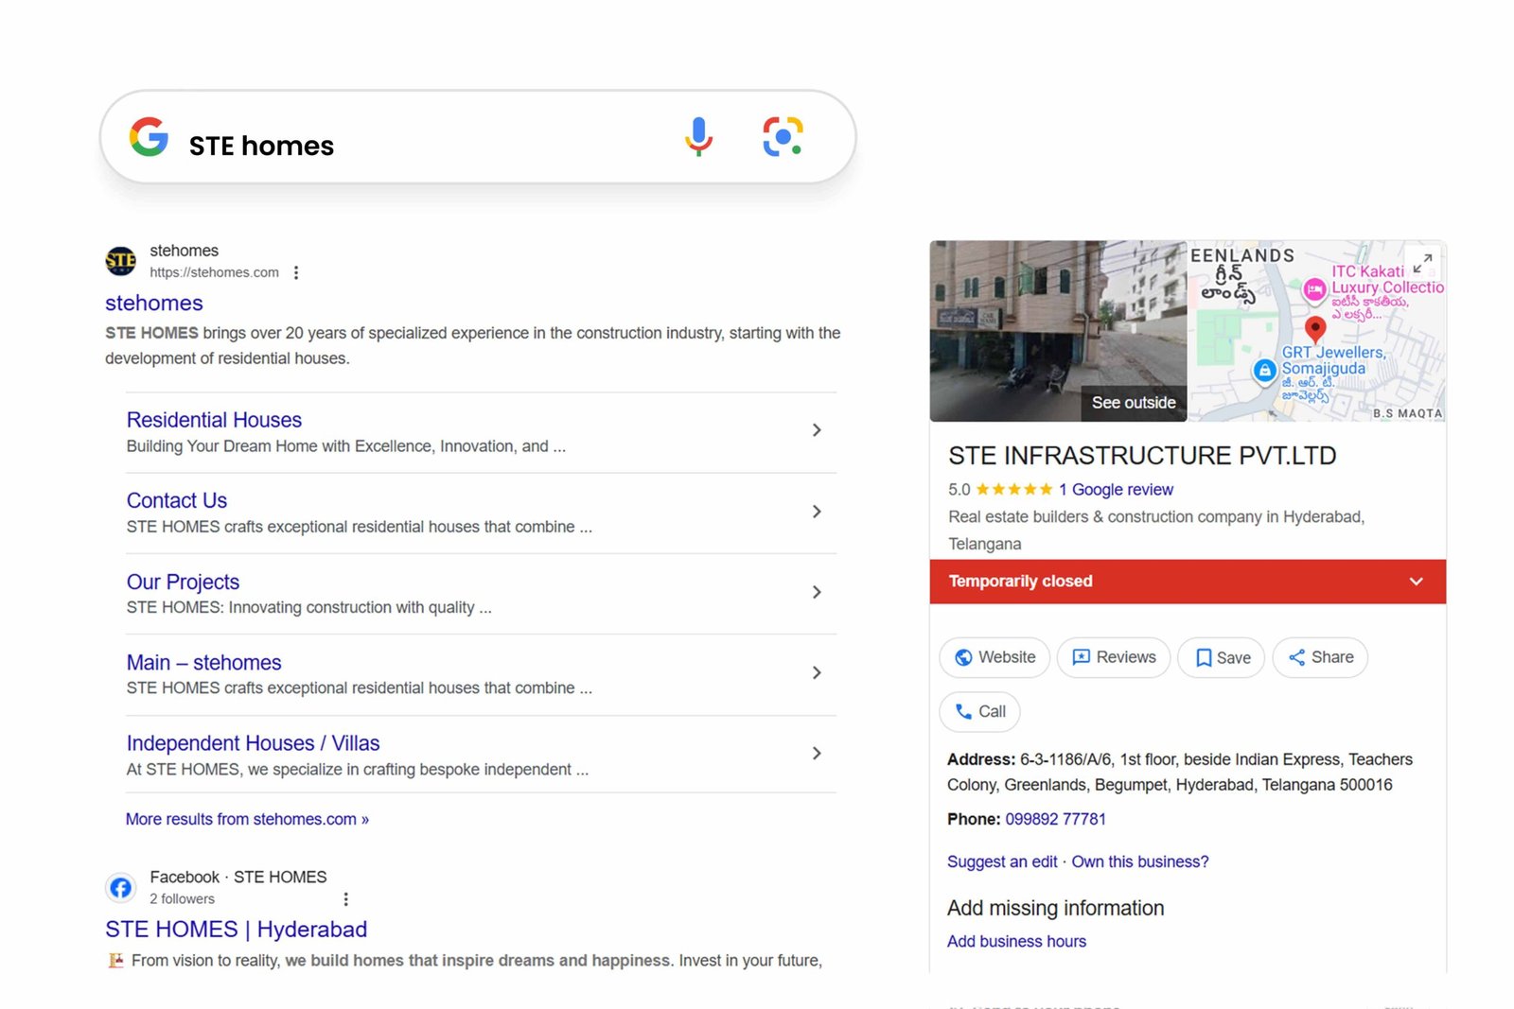The image size is (1514, 1009).
Task: Click the microphone voice search icon
Action: click(698, 137)
